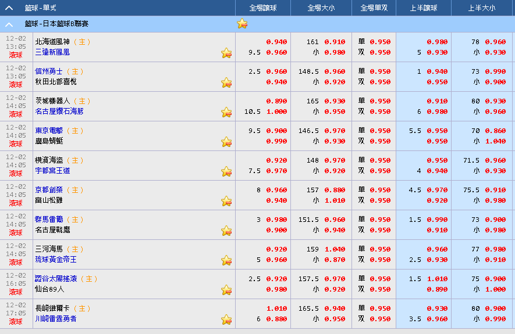Click team name 仙台89人
Viewport: 515px width, 334px height.
pyautogui.click(x=49, y=289)
